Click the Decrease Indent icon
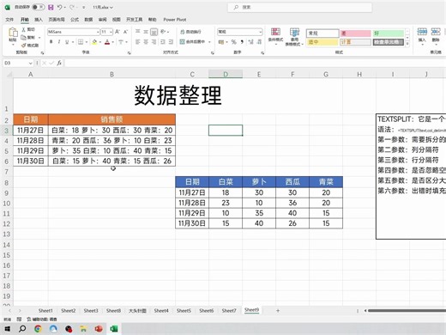446x335 pixels. [x=163, y=42]
